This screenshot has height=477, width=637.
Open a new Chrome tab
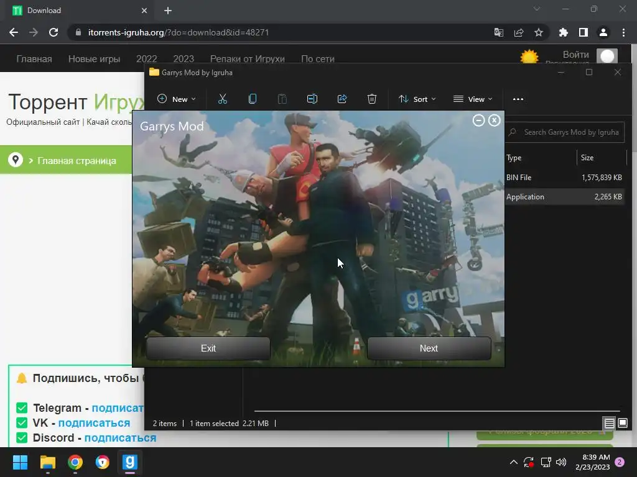pos(168,11)
